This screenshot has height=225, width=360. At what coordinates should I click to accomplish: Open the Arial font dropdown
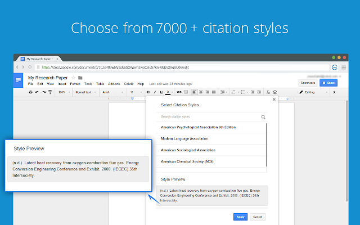click(112, 92)
